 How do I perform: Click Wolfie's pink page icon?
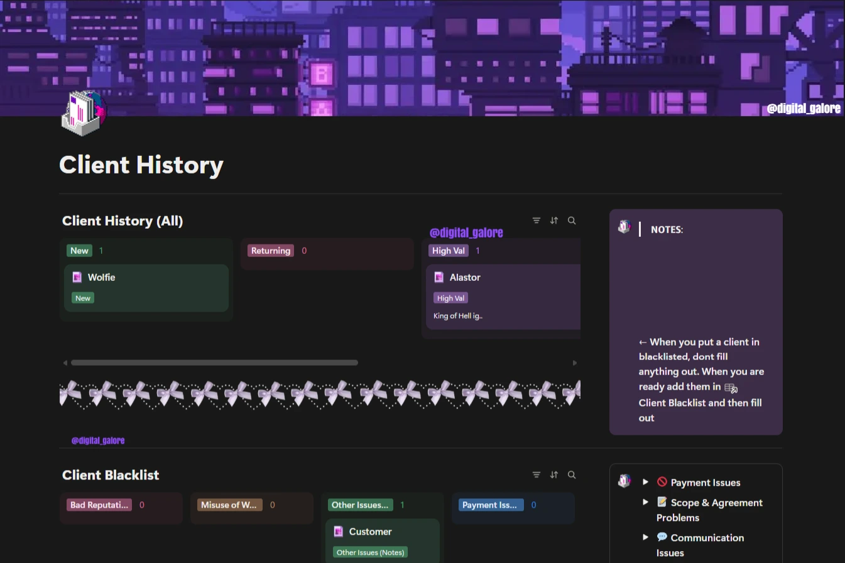[77, 277]
